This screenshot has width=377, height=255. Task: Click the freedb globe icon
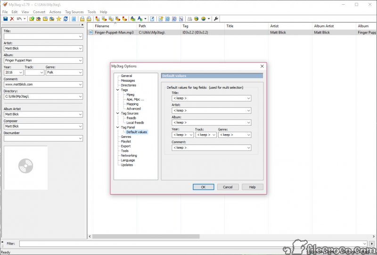(196, 19)
